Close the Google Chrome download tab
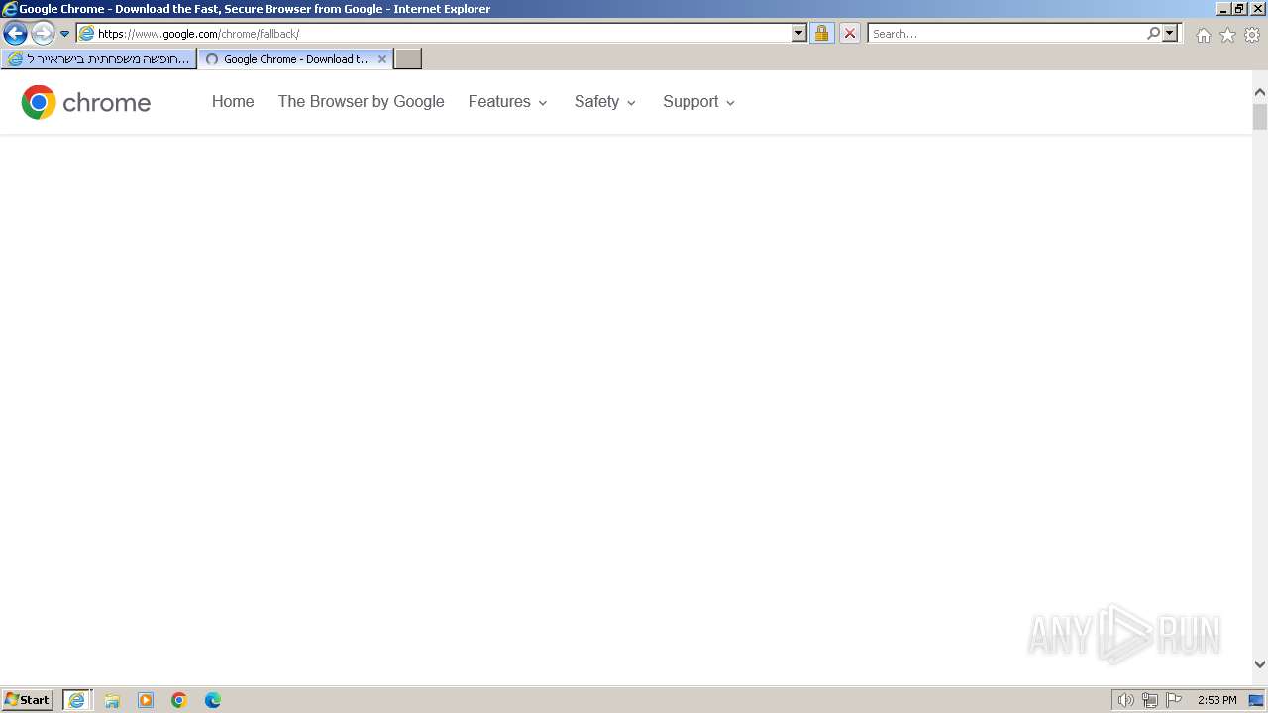1268x713 pixels. [x=382, y=59]
